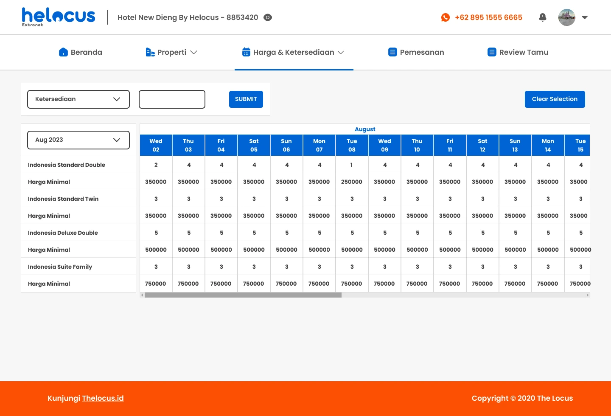
Task: Click the Helocus Extranet logo
Action: pyautogui.click(x=58, y=17)
